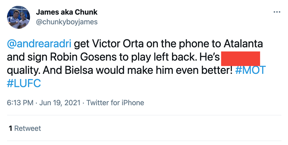Viewport: 288px width, 145px height.
Task: Open the three-dot more options menu
Action: click(x=277, y=12)
